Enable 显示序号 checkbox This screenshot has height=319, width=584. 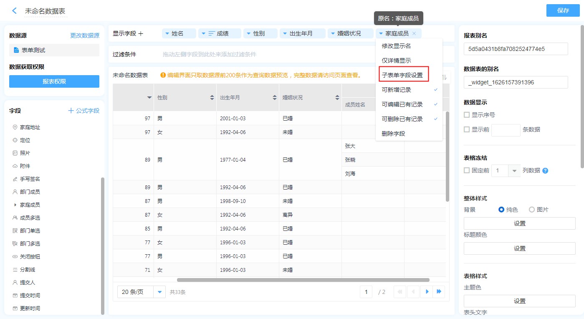click(467, 115)
